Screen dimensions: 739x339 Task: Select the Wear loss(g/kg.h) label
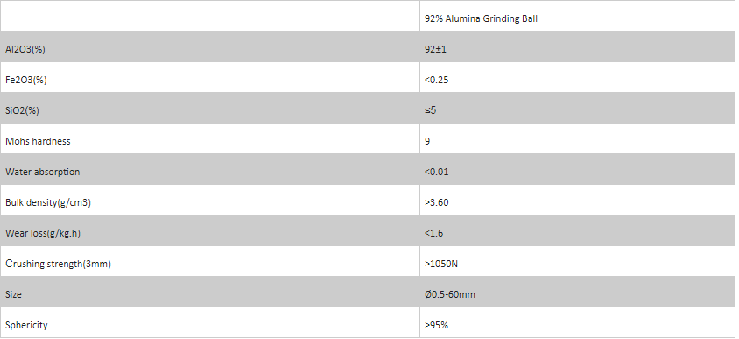point(43,233)
